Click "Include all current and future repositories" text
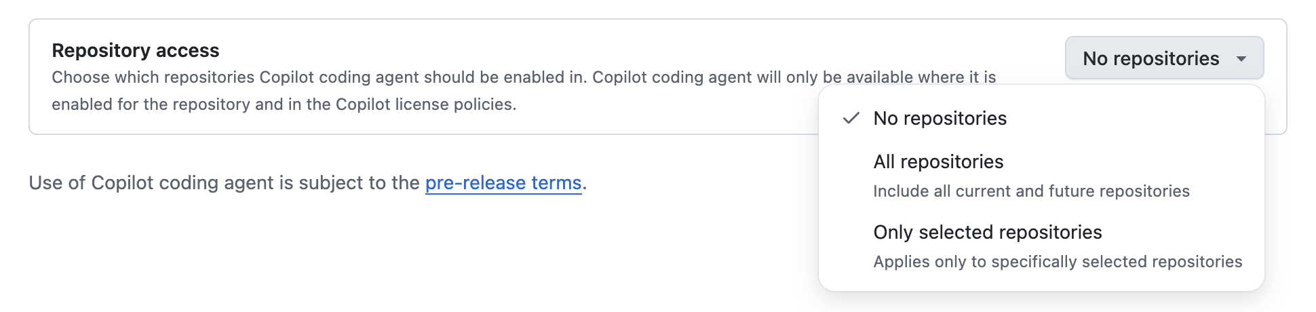The width and height of the screenshot is (1316, 312). pos(1031,191)
